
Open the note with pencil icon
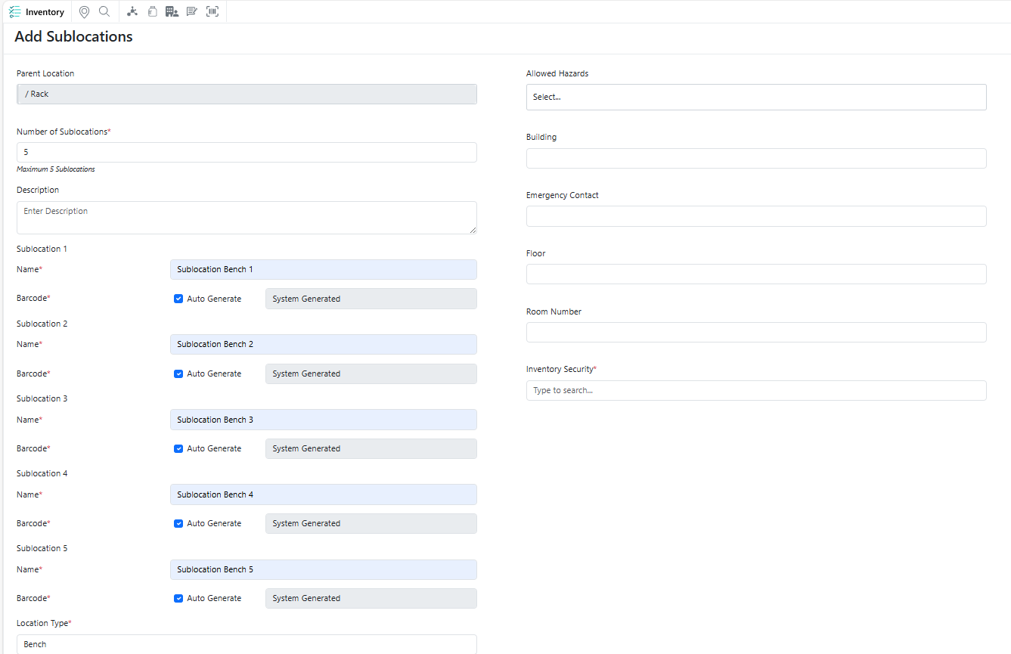click(x=192, y=12)
